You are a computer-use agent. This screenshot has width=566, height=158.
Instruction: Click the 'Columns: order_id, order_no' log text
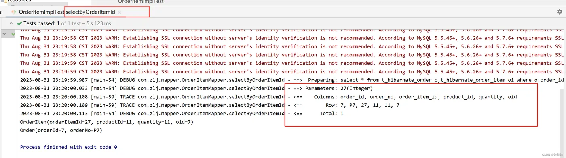(x=415, y=97)
